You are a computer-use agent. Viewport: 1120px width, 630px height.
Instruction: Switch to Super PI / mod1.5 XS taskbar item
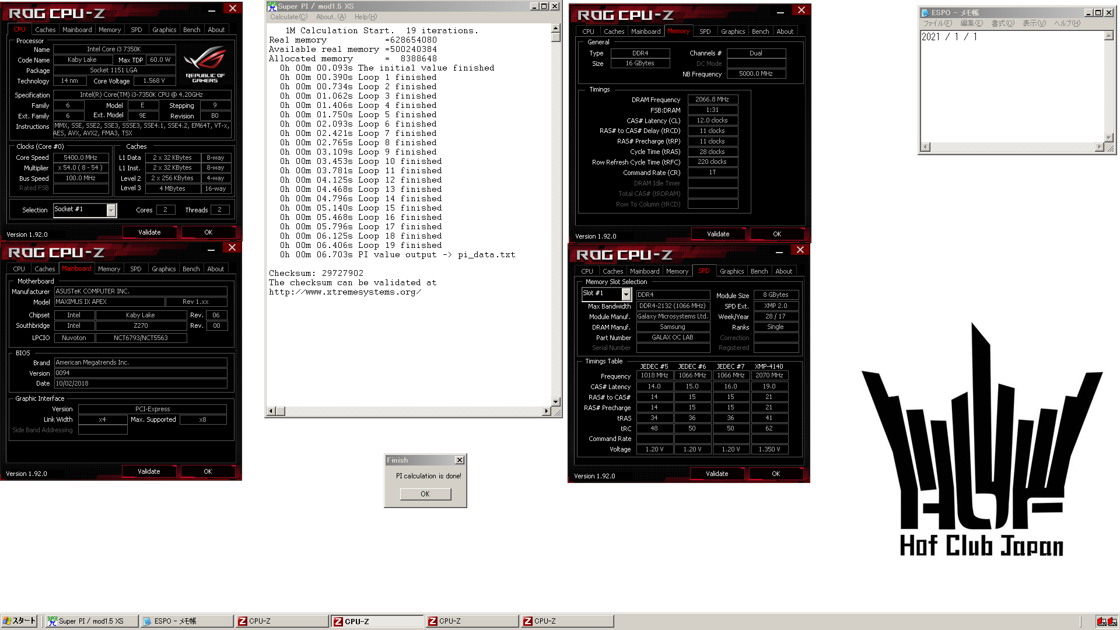pyautogui.click(x=92, y=621)
